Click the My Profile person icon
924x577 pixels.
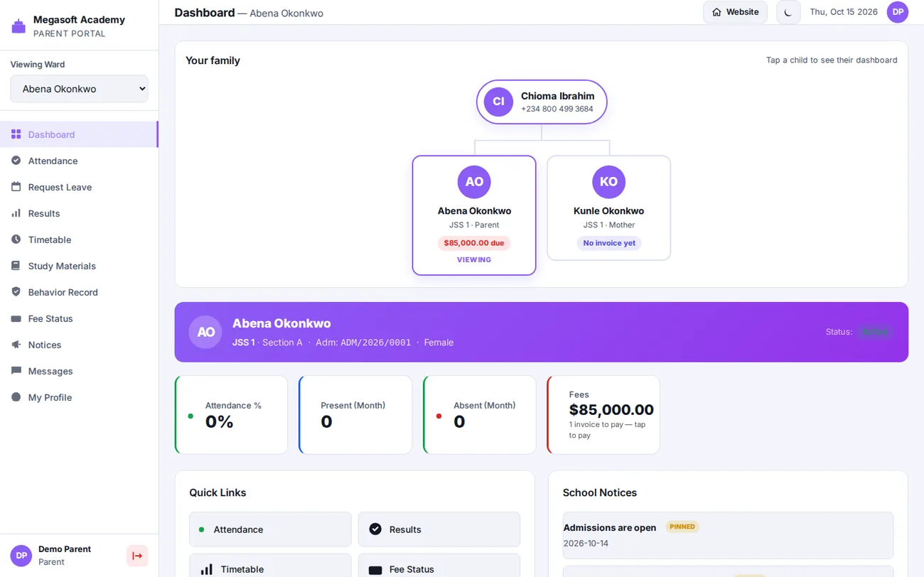pyautogui.click(x=16, y=397)
